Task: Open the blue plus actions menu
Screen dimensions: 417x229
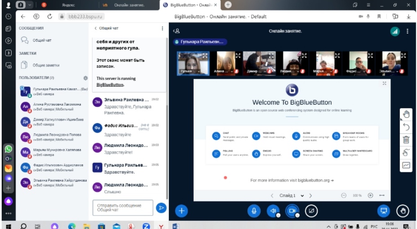Action: [x=181, y=211]
